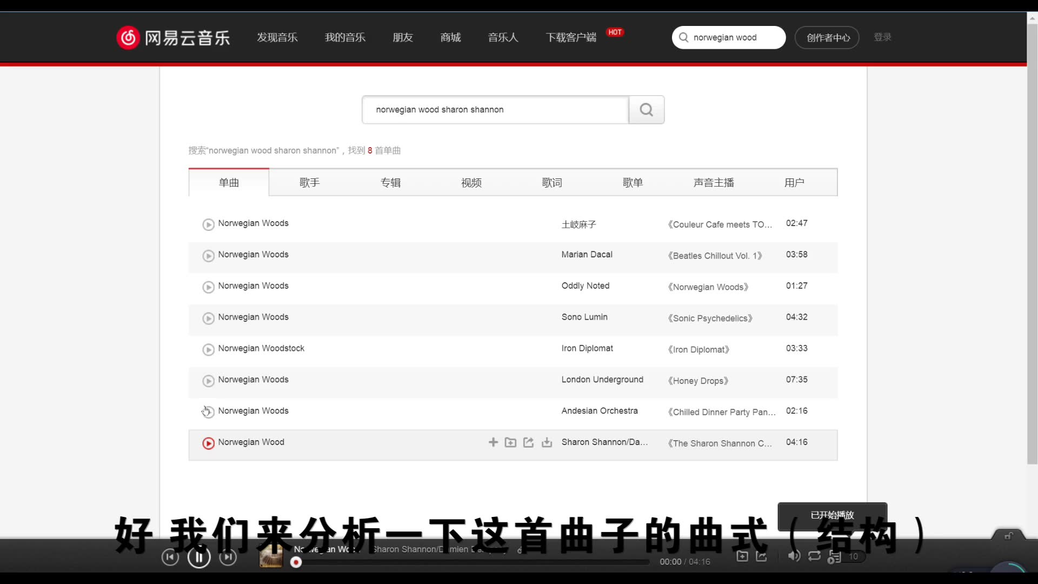Viewport: 1038px width, 584px height.
Task: Click the search input field
Action: pos(495,109)
